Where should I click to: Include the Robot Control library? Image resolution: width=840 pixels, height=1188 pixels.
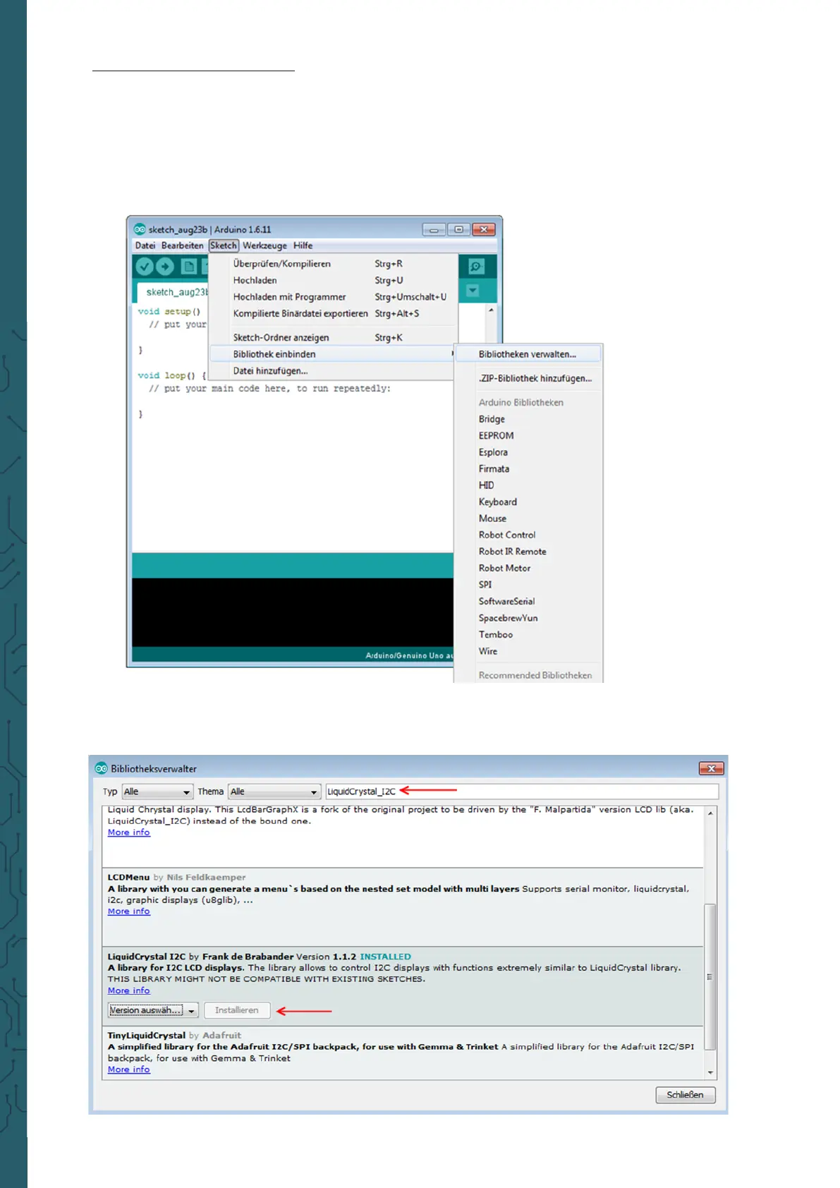point(528,535)
